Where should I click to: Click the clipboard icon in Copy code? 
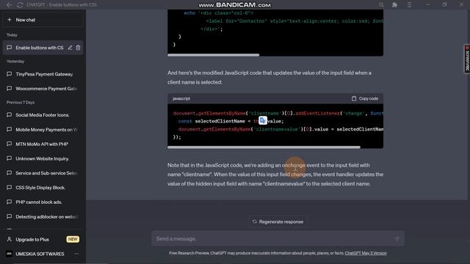[354, 98]
